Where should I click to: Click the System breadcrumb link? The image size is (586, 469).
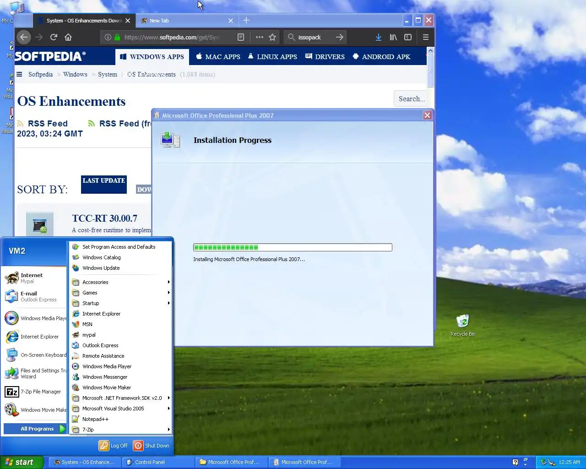(x=108, y=74)
